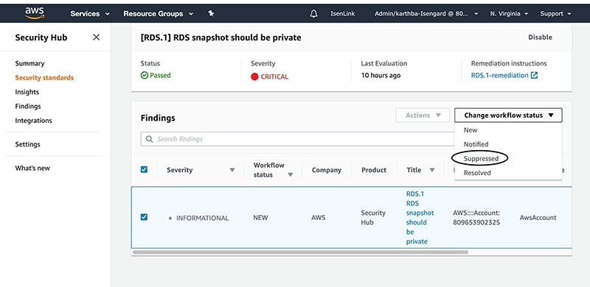Expand the Resource Groups menu
Viewport: 590px width, 287px height.
[159, 13]
